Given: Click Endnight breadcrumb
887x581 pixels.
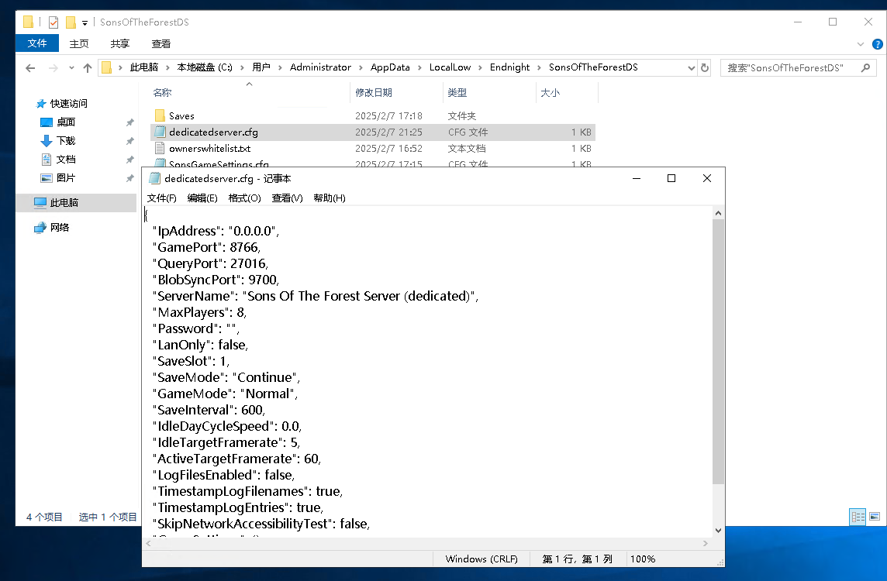Looking at the screenshot, I should 509,67.
